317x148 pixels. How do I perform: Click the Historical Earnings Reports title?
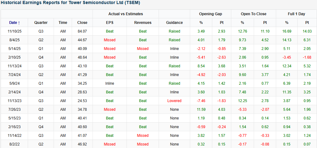71,3
